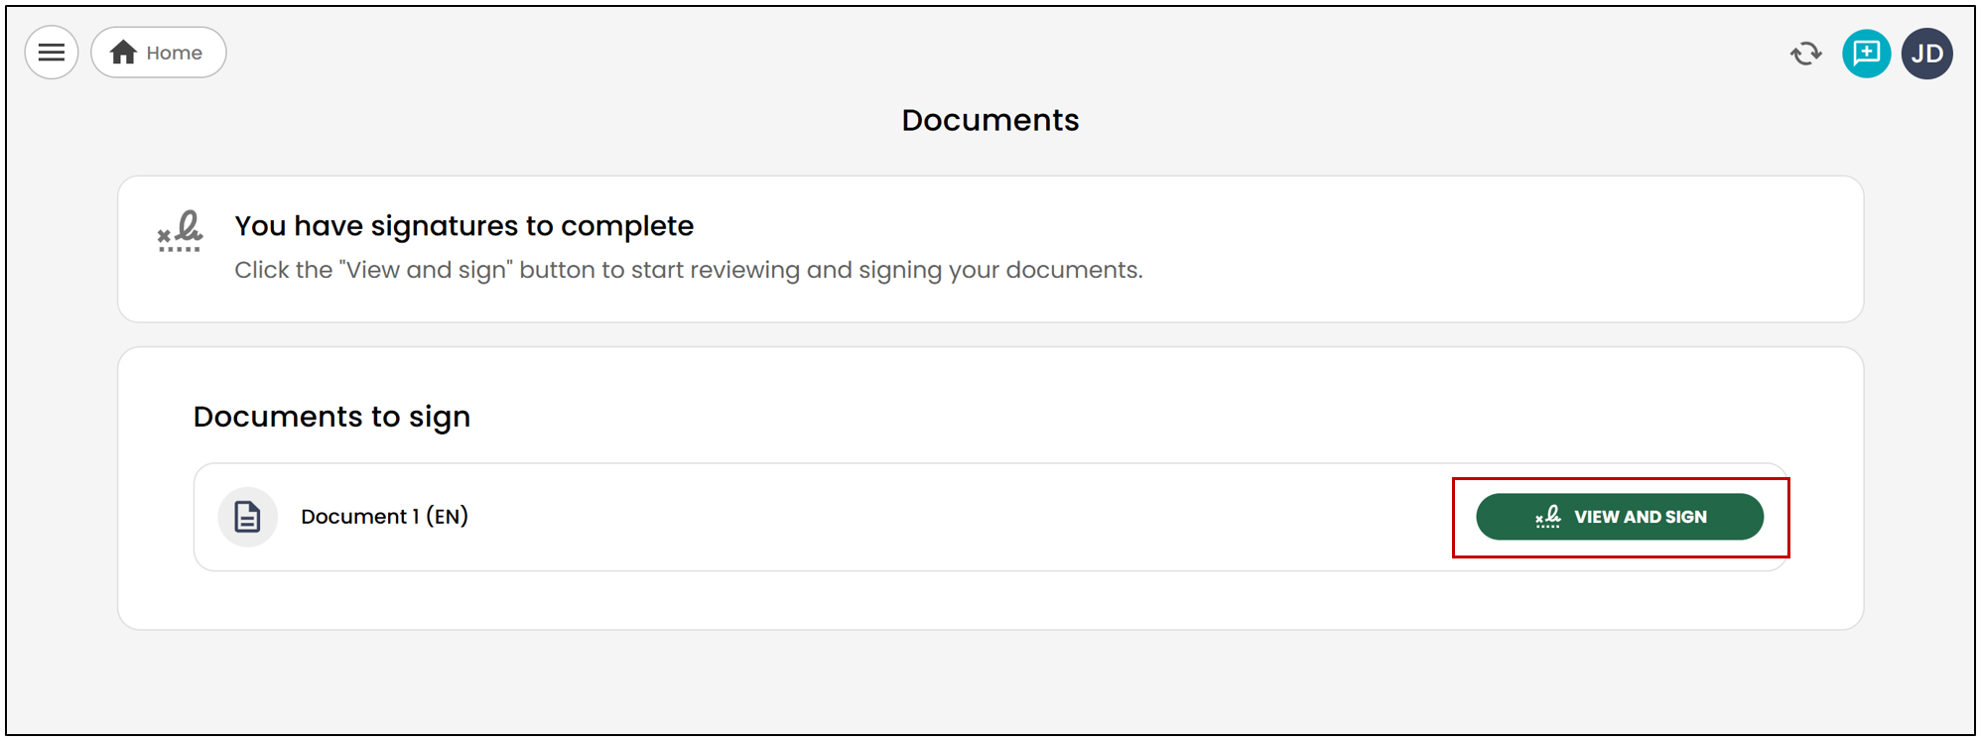This screenshot has width=1981, height=741.
Task: Click pen icon inside View and Sign
Action: coord(1548,517)
